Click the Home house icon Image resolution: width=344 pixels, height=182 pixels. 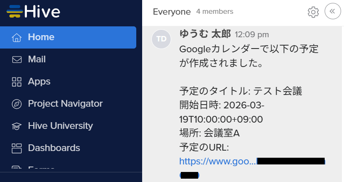tap(17, 37)
